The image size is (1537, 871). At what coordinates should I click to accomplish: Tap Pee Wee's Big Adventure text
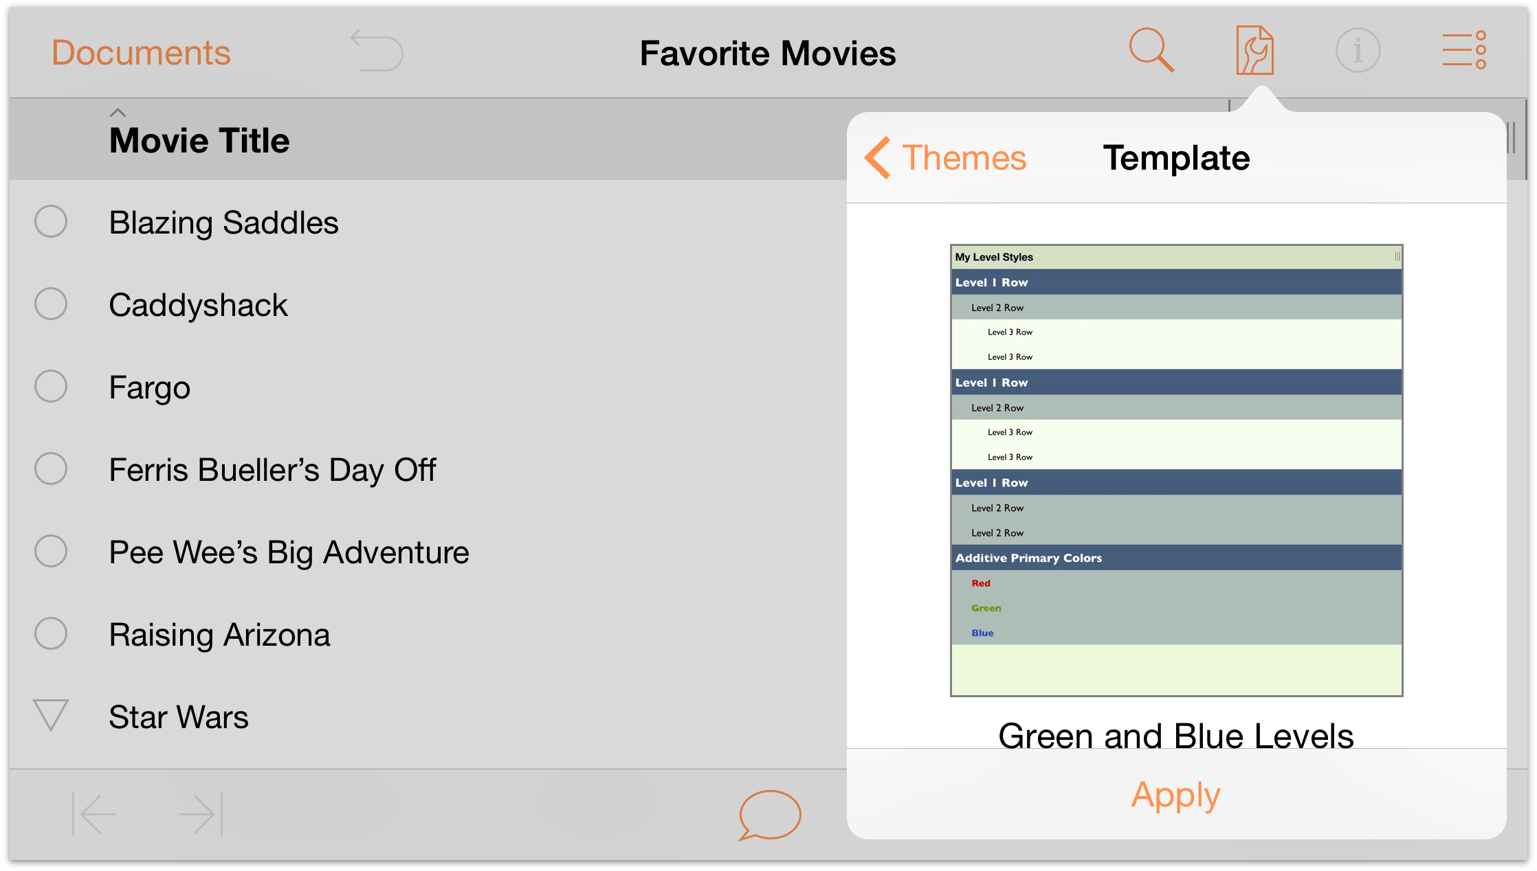pos(289,553)
